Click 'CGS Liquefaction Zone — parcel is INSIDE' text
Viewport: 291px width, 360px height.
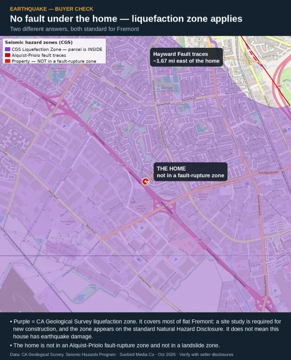pos(57,49)
